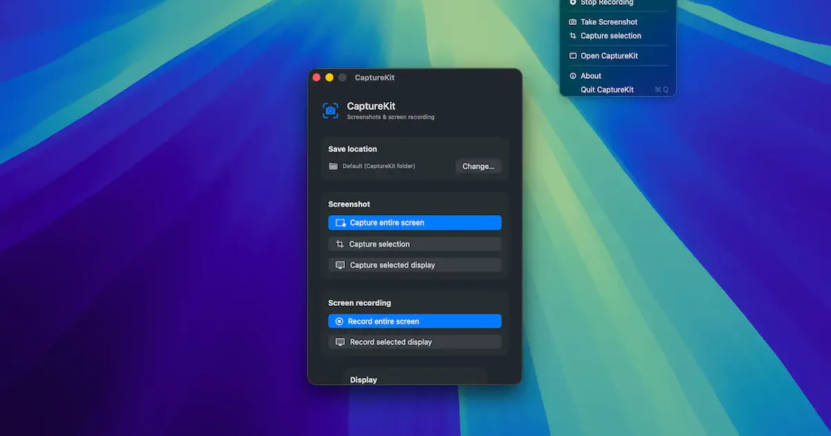Image resolution: width=831 pixels, height=436 pixels.
Task: Click the 'Default (CaptureKit folder)' text
Action: tap(379, 166)
